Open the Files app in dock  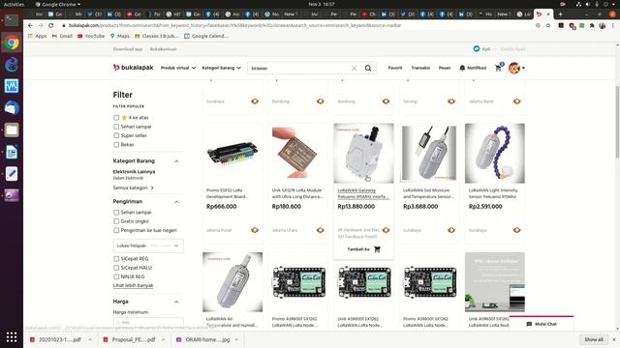tap(12, 130)
